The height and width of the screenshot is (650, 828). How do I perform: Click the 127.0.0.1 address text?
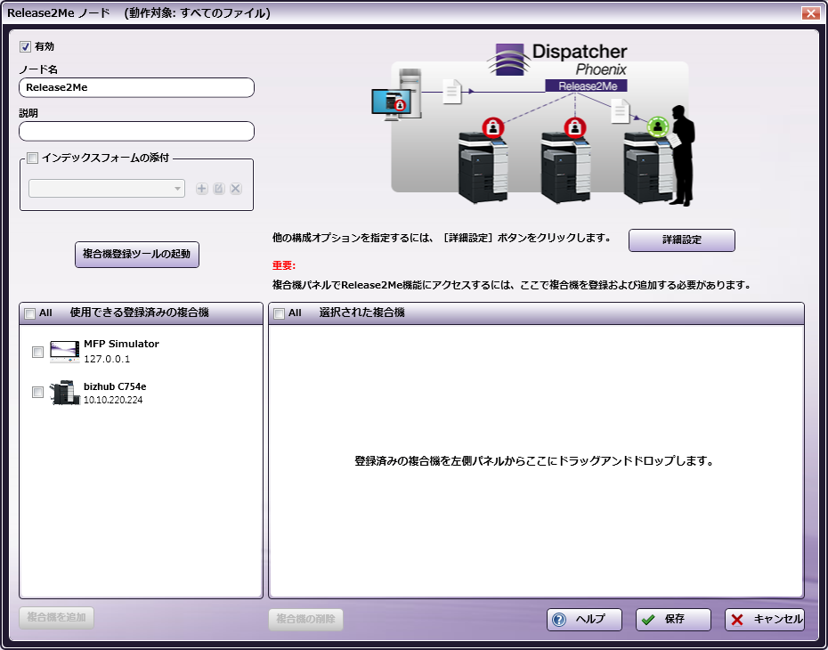[107, 360]
